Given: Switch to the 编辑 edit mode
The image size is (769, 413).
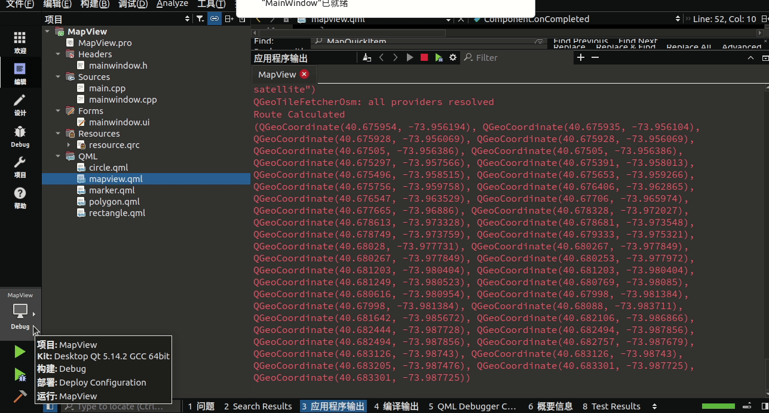Looking at the screenshot, I should [x=20, y=73].
